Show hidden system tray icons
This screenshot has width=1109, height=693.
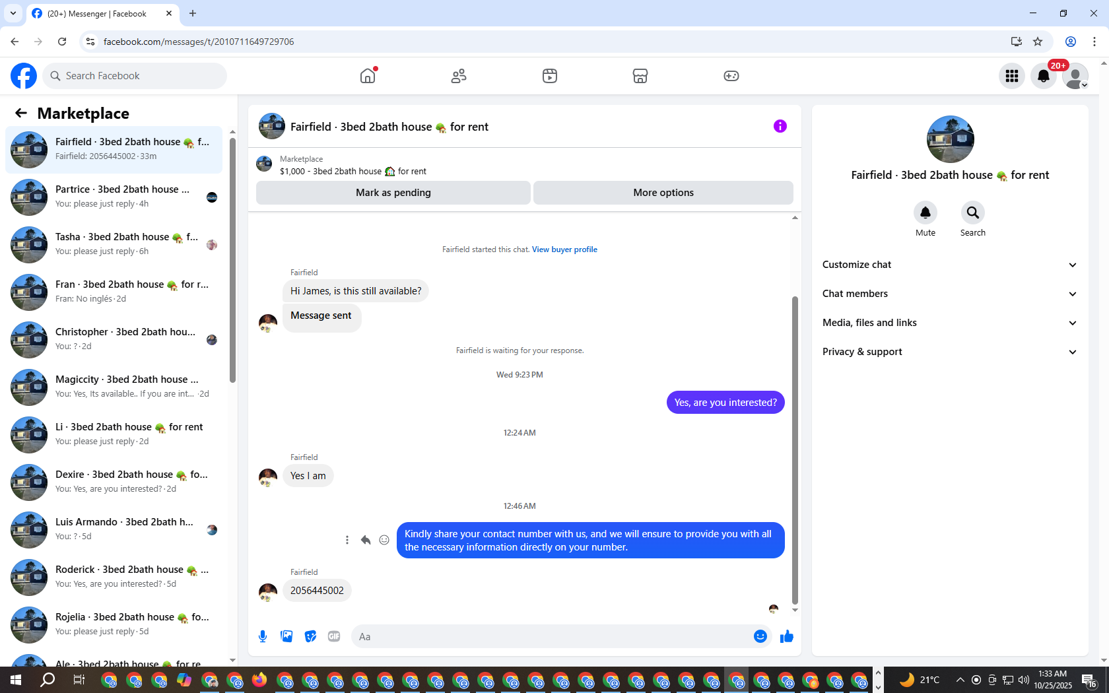960,680
